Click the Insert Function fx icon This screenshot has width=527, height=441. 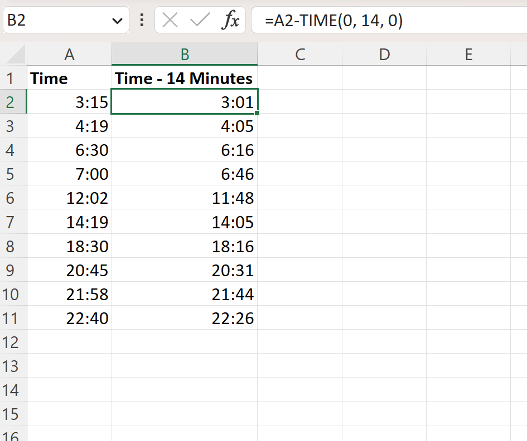point(230,20)
